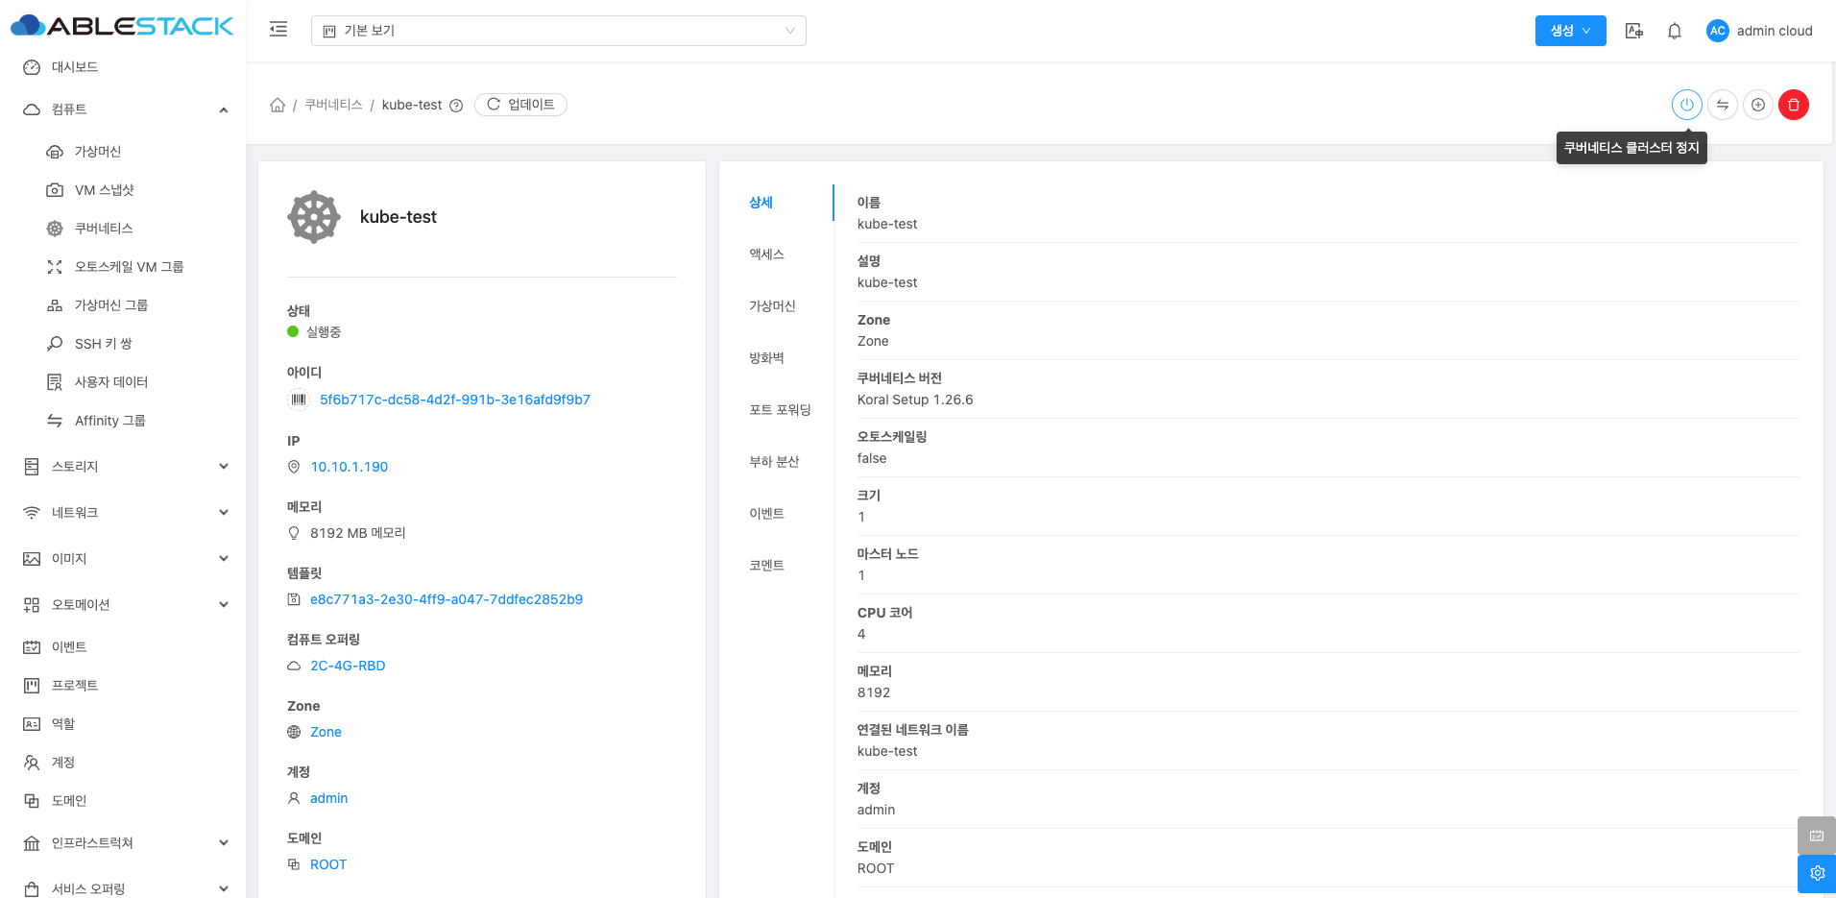Viewport: 1836px width, 898px height.
Task: Expand the 스토리지 sidebar menu
Action: point(223,467)
